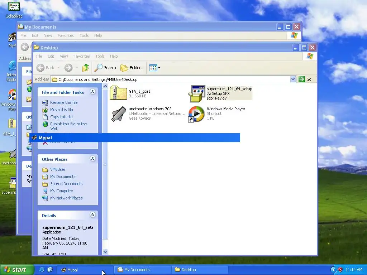The width and height of the screenshot is (367, 275).
Task: Open the Help menu in Desktop window
Action: click(114, 56)
